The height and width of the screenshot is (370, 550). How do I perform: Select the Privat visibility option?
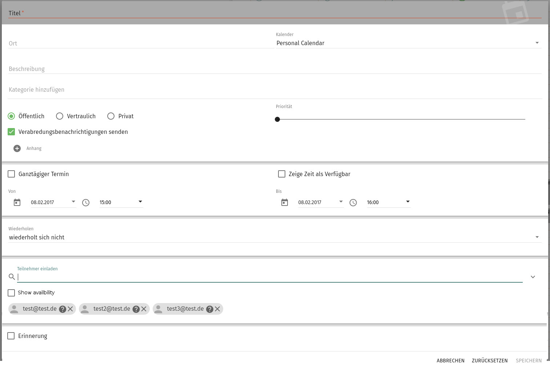tap(111, 116)
